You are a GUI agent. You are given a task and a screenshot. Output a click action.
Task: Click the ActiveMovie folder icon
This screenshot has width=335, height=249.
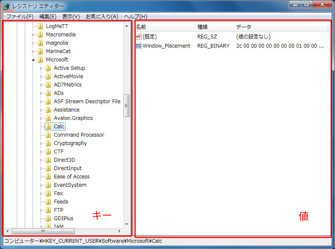[x=48, y=76]
